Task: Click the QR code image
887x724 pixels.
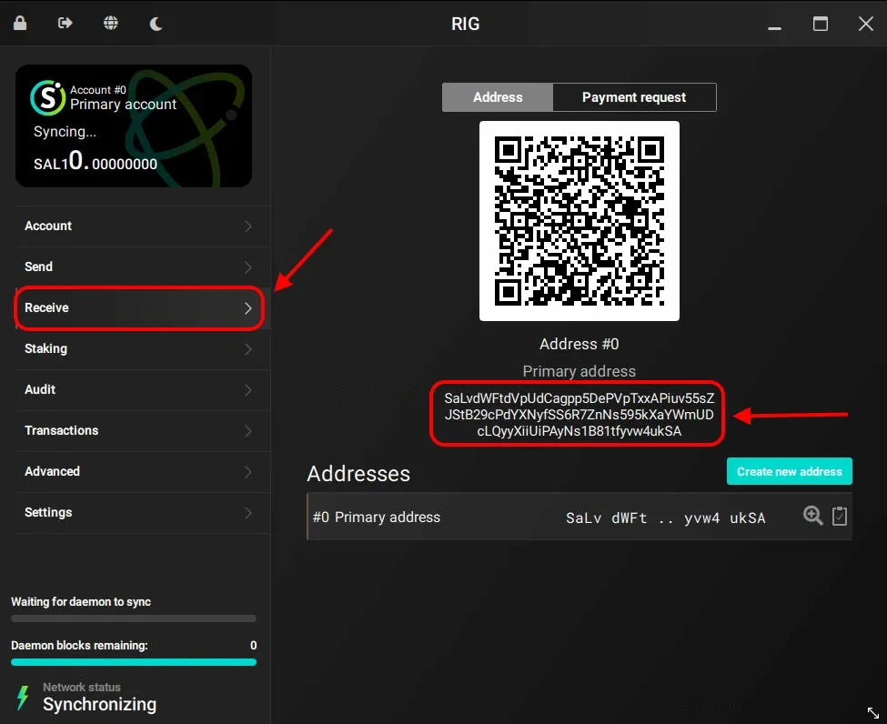Action: pos(580,221)
